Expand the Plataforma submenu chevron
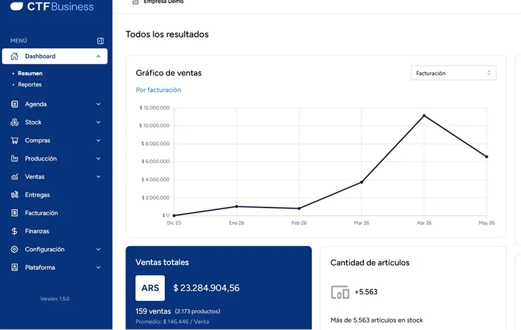Viewport: 521px width, 330px height. [x=98, y=267]
